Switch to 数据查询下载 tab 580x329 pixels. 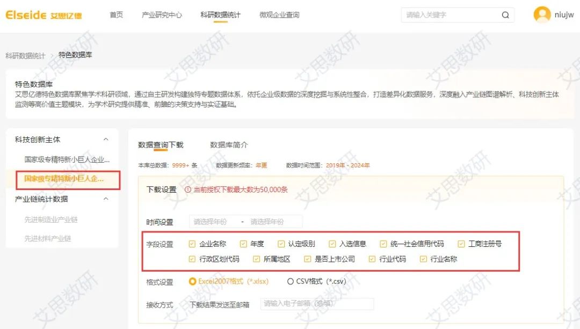161,145
